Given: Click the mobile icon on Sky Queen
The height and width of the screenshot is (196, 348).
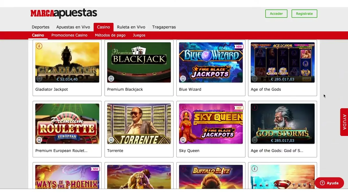Looking at the screenshot, I should click(x=183, y=140).
